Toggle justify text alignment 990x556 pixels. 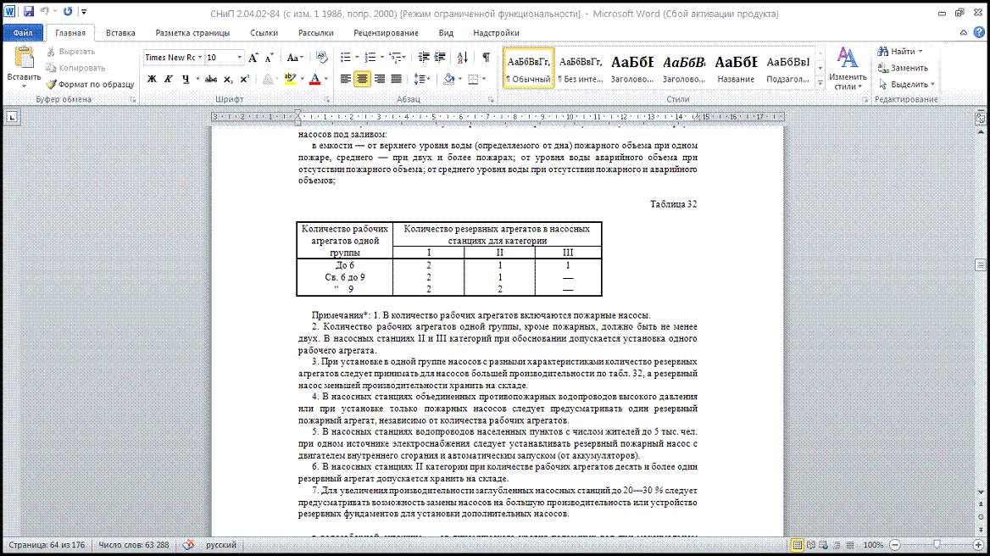(396, 79)
